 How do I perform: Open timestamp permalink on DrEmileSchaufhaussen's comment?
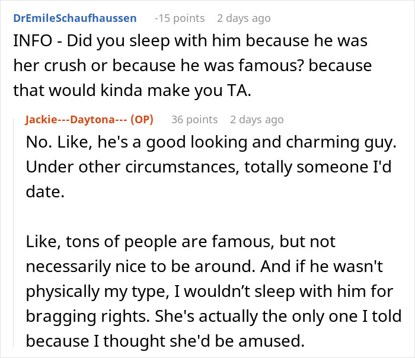[x=244, y=18]
